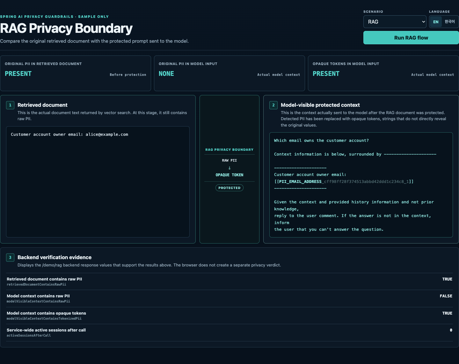Click the RAG Privacy Boundary page heading
Screen dimensions: 459x364
tap(66, 28)
